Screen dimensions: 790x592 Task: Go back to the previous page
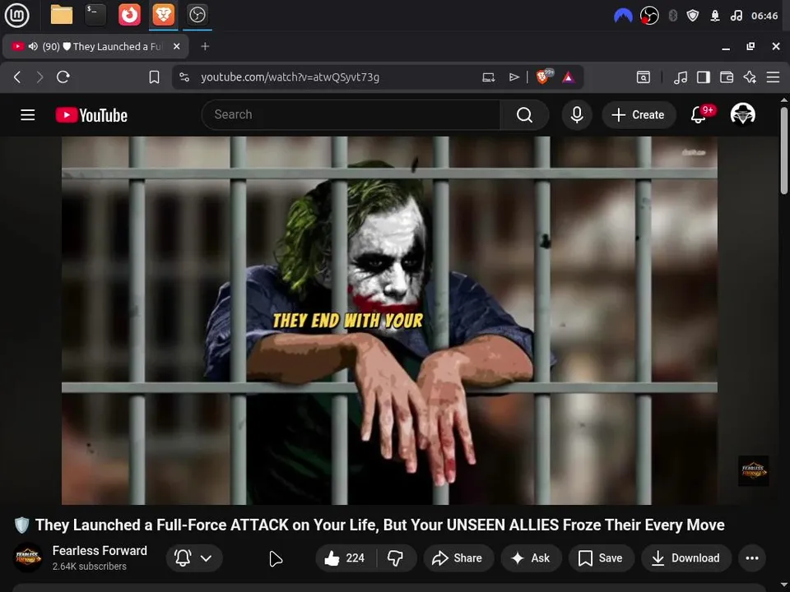(17, 77)
